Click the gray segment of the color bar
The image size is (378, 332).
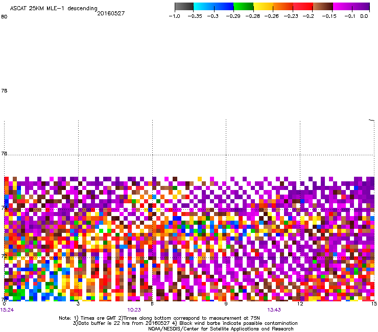(184, 7)
